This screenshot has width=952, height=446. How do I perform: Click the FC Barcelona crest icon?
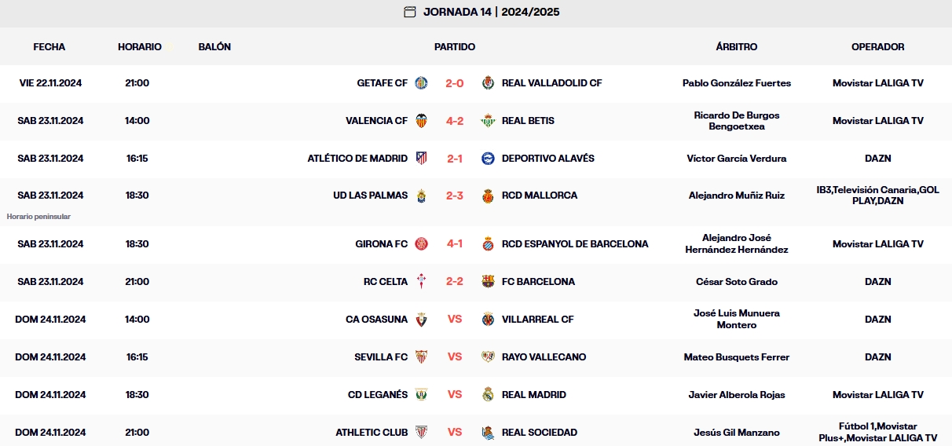pos(488,282)
